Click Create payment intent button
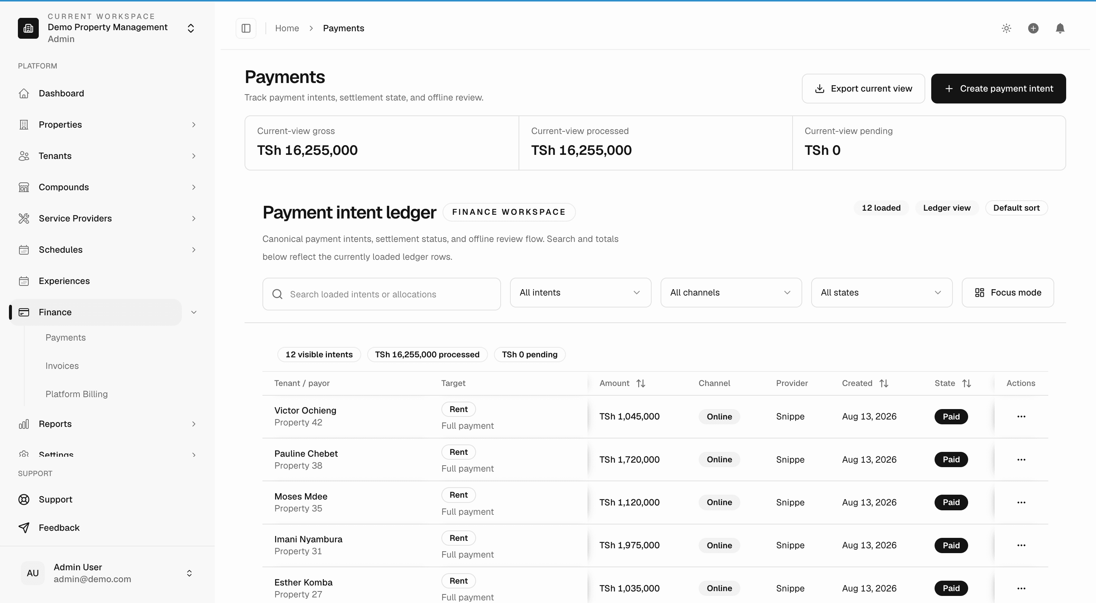This screenshot has height=603, width=1096. coord(998,88)
